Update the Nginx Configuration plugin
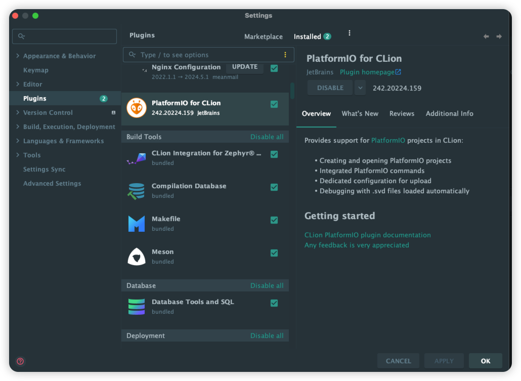521x381 pixels. [245, 67]
